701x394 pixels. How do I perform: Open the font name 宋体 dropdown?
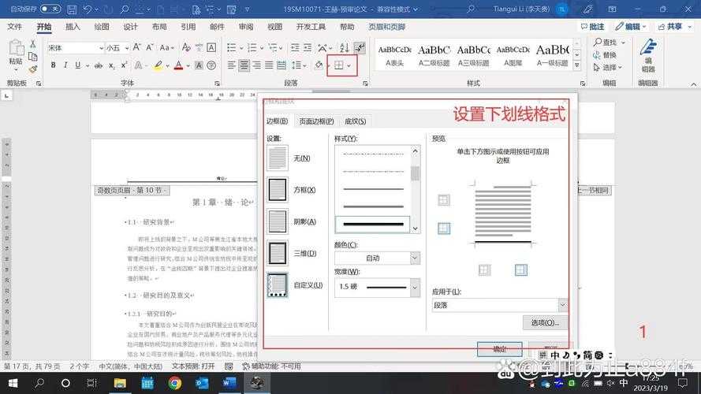(101, 48)
